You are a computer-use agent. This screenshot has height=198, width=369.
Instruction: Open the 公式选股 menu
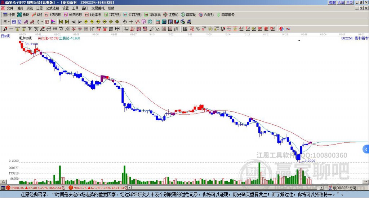pos(52,8)
